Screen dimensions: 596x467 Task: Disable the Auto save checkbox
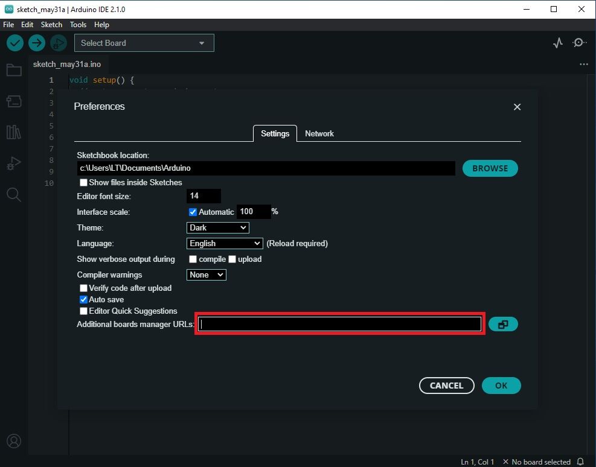[x=84, y=299]
